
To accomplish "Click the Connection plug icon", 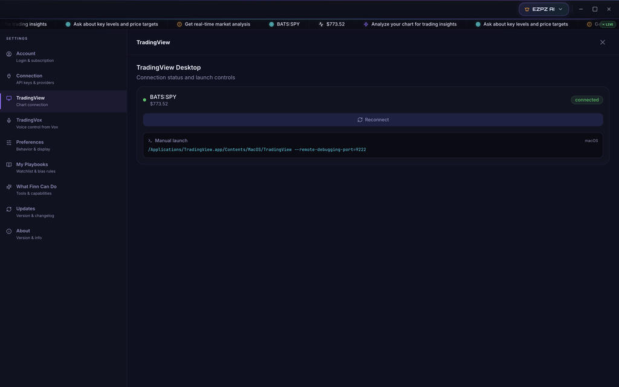I will [8, 76].
